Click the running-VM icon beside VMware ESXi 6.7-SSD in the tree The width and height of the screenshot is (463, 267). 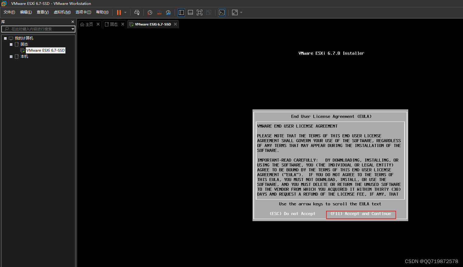(23, 50)
